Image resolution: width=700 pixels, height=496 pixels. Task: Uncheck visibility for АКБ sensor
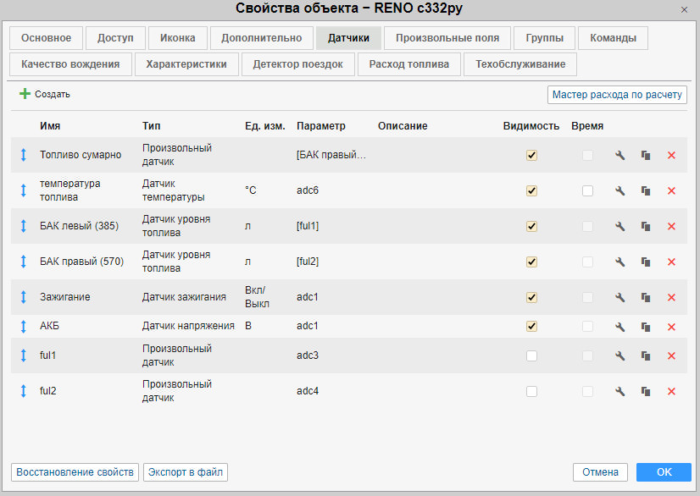click(x=531, y=327)
